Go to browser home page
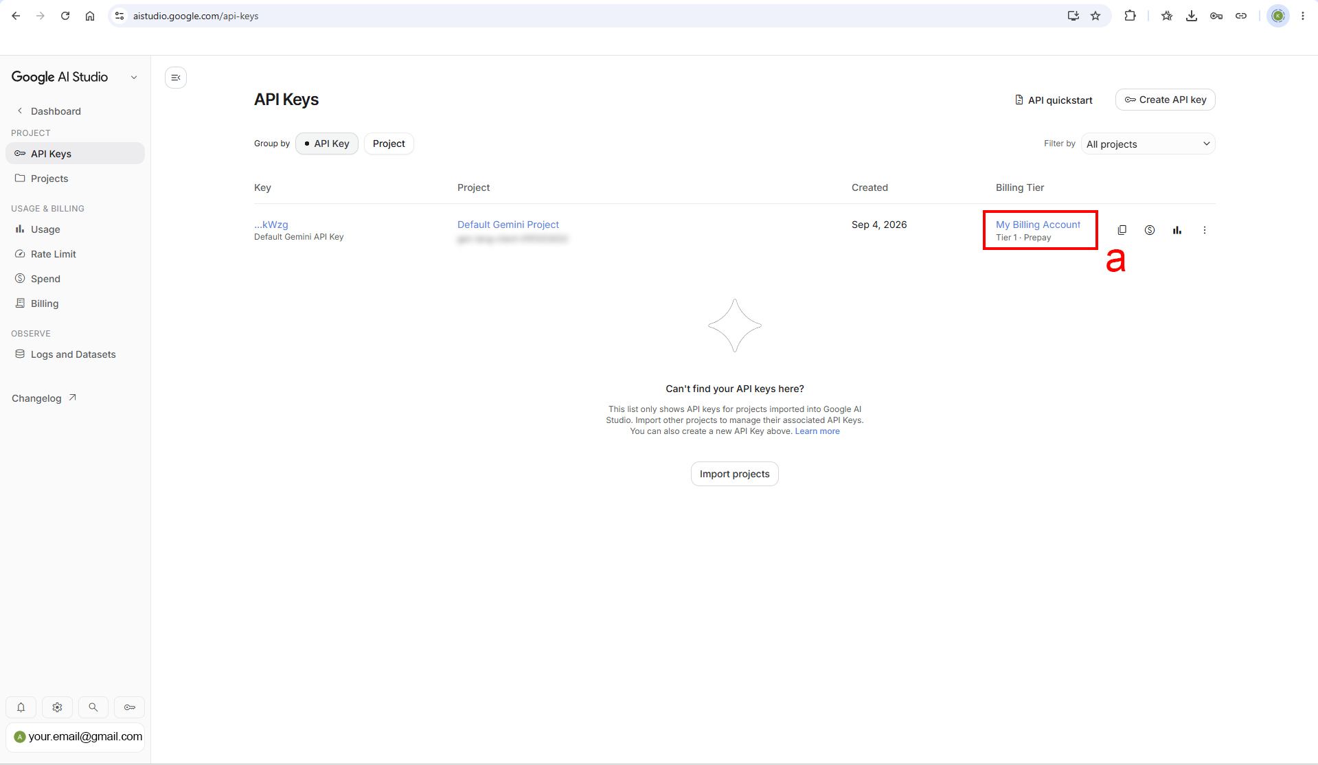1318x765 pixels. [90, 16]
